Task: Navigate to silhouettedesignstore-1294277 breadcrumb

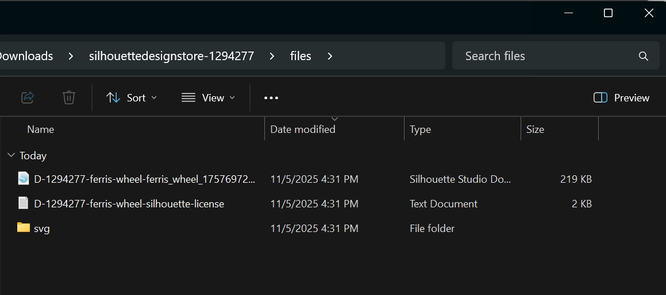Action: pyautogui.click(x=171, y=56)
